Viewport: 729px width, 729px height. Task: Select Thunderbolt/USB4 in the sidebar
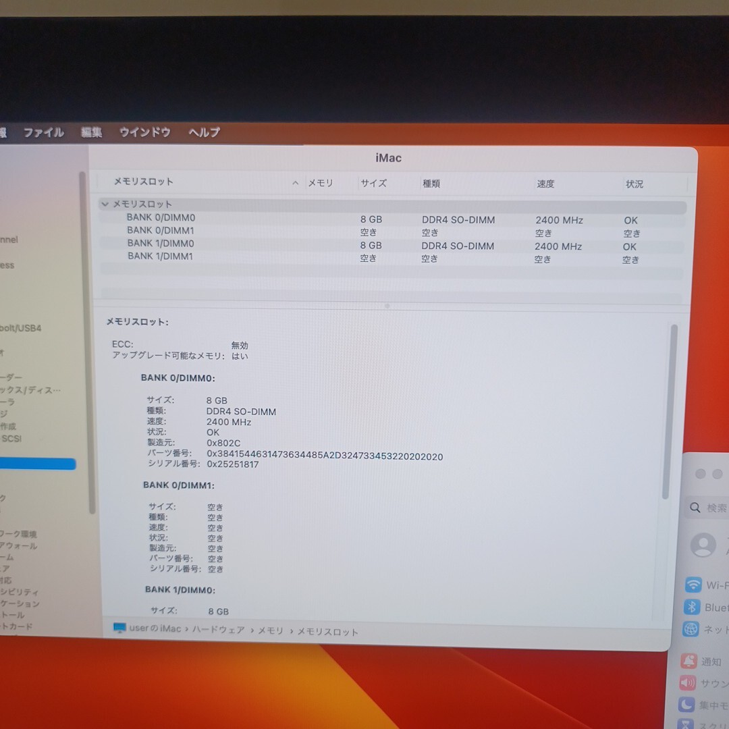pyautogui.click(x=20, y=328)
